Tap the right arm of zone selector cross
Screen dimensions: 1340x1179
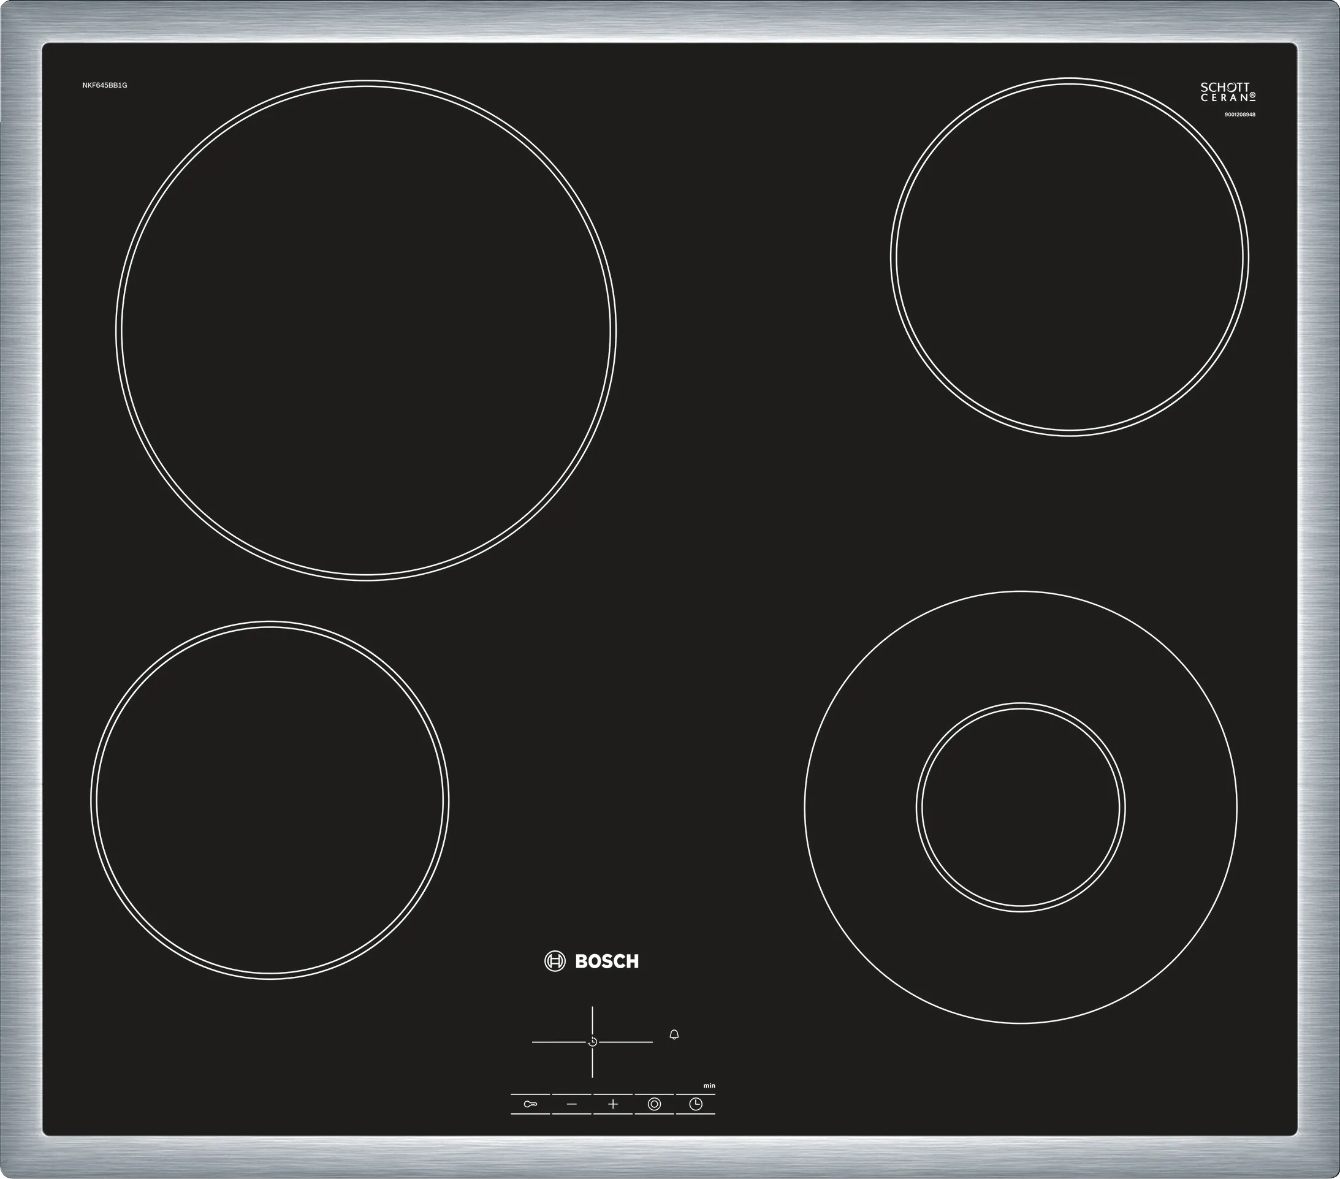pos(625,1042)
